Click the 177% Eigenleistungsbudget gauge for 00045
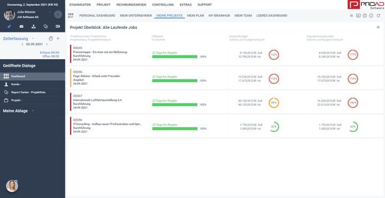 point(353,54)
